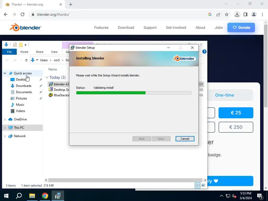The width and height of the screenshot is (268, 201).
Task: Collapse Quick access tree node
Action: tap(5, 73)
